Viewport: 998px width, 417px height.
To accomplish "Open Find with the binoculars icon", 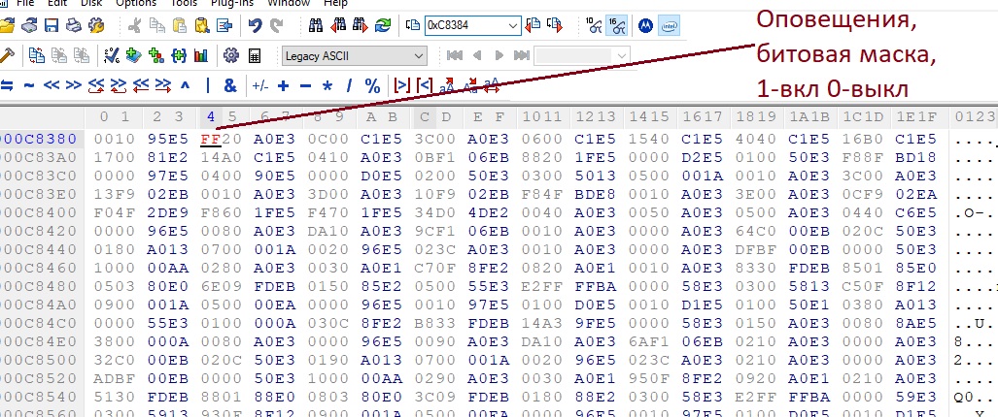I will click(x=316, y=24).
